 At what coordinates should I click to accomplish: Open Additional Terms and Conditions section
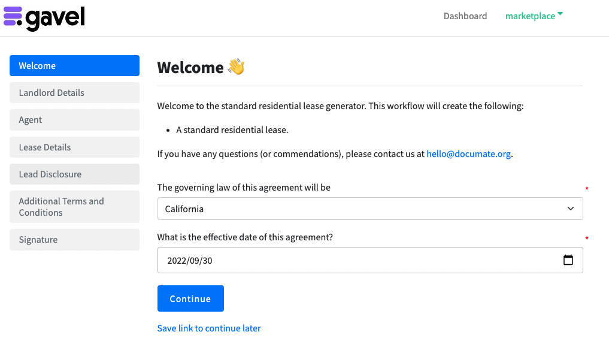click(74, 207)
